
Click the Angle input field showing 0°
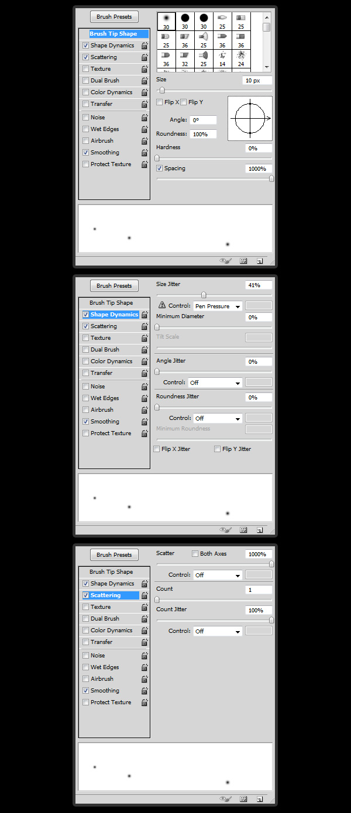[x=203, y=120]
